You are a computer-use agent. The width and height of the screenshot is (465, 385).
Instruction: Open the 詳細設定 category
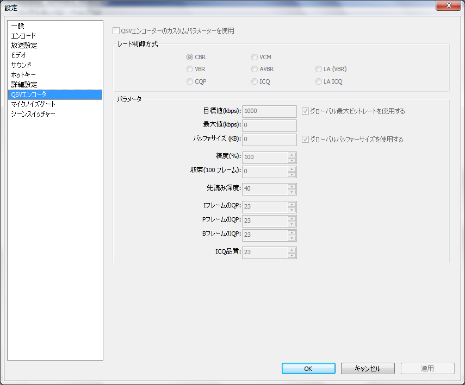[x=55, y=85]
